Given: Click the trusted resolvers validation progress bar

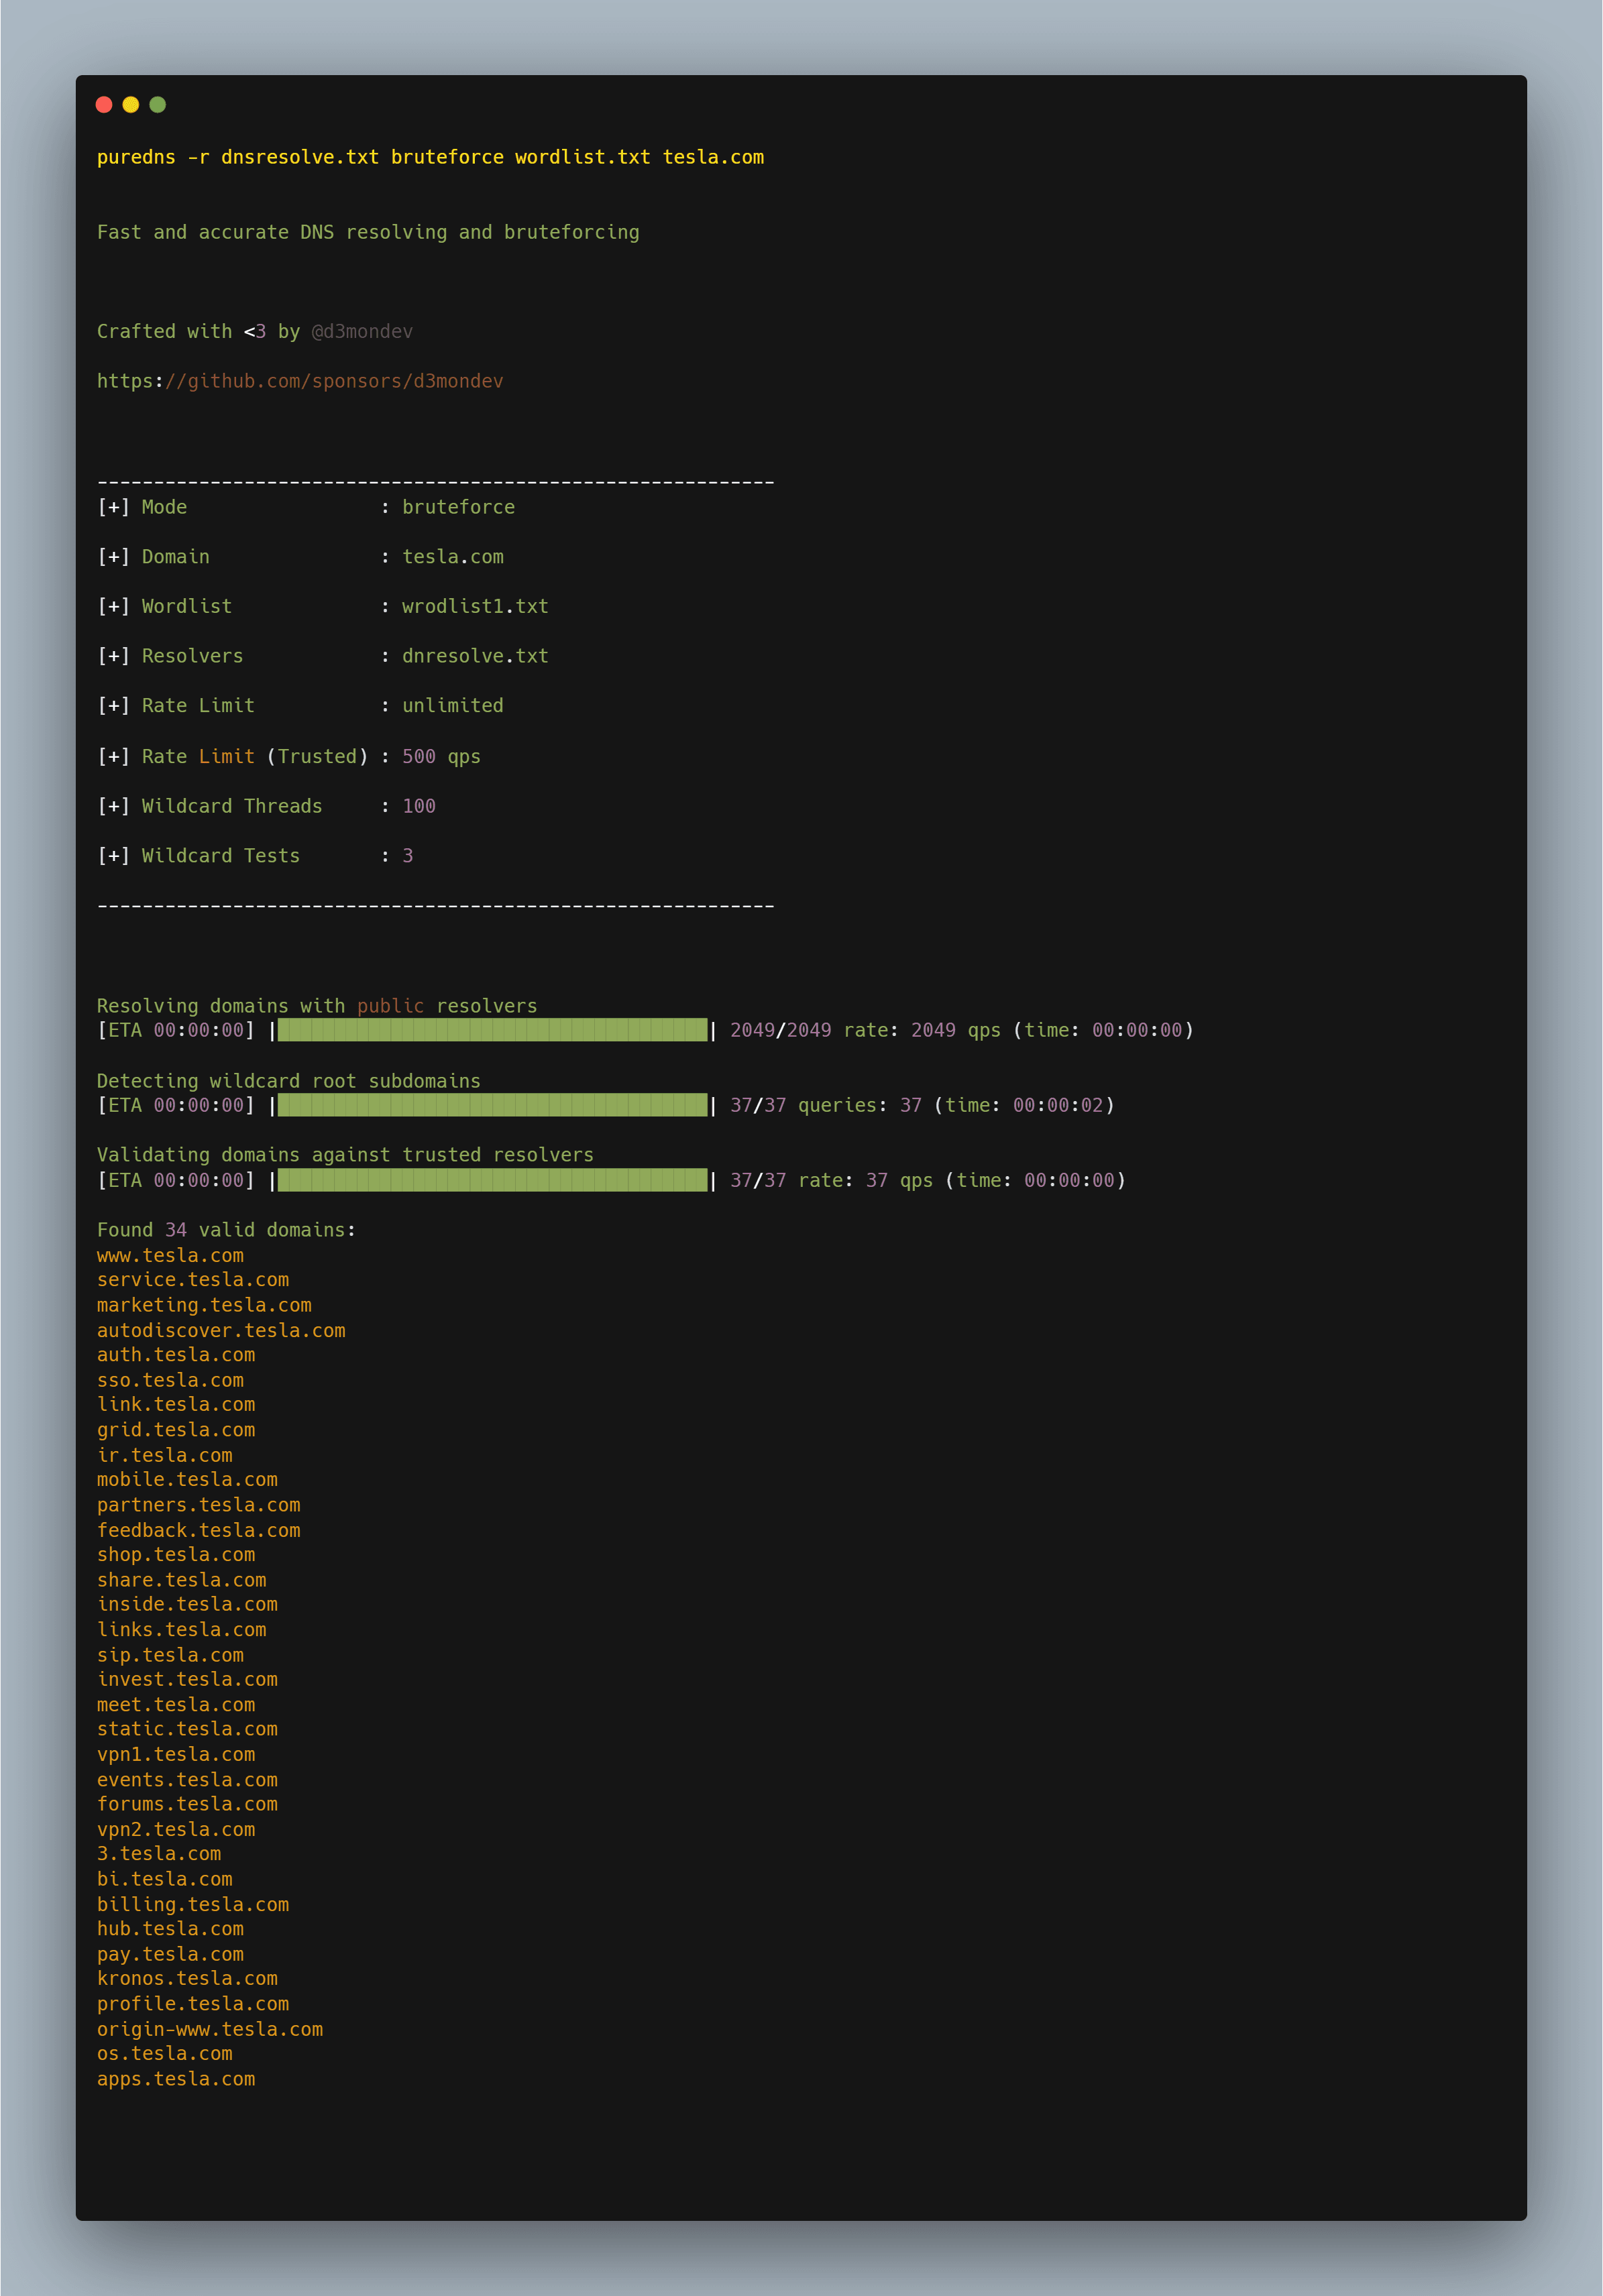Looking at the screenshot, I should [492, 1180].
